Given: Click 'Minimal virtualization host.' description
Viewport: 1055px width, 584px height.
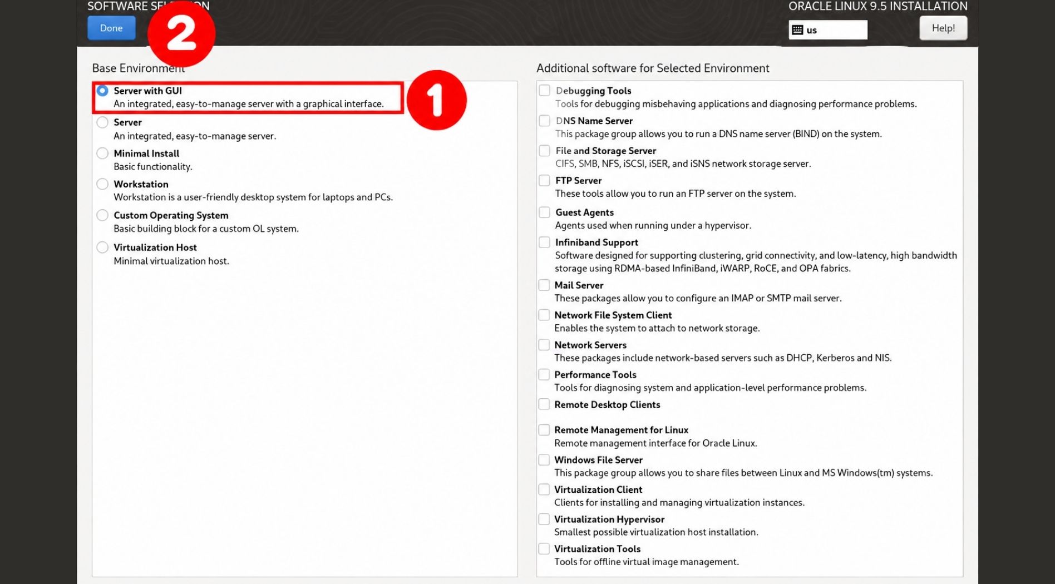Looking at the screenshot, I should tap(171, 261).
